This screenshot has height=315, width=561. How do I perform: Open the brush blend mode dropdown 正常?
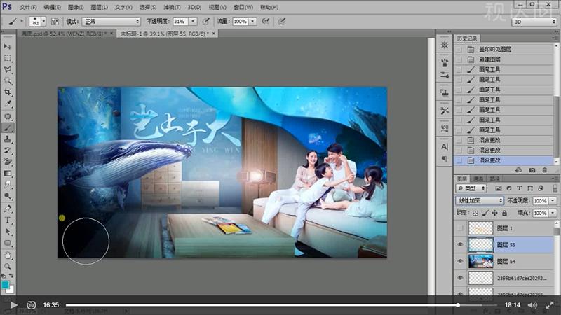point(111,22)
